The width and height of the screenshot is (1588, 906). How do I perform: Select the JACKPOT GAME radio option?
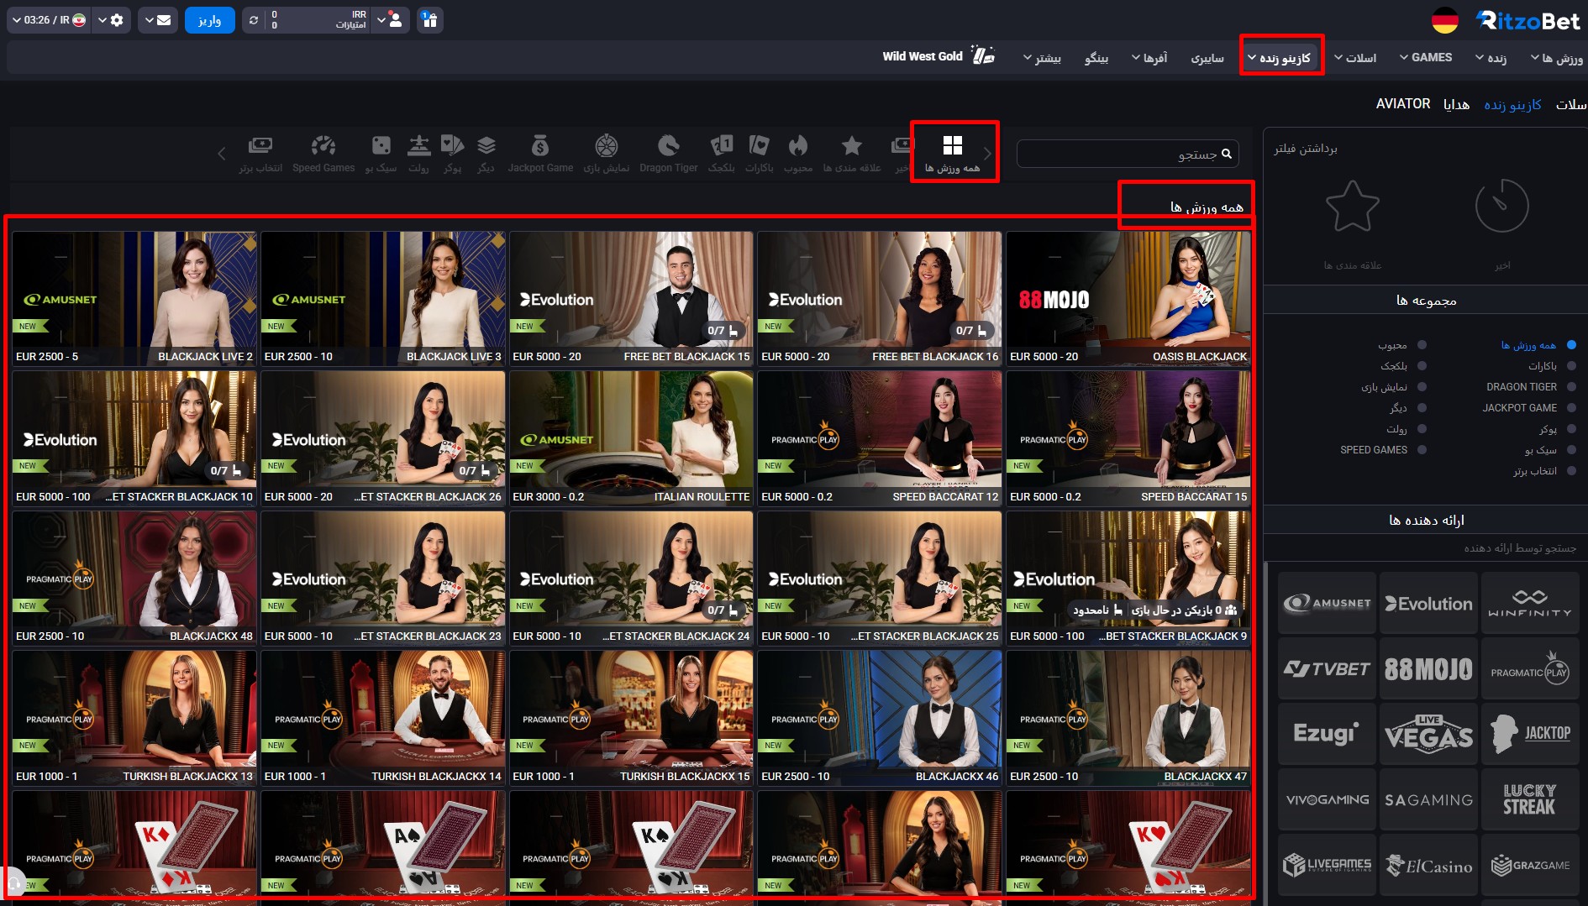pos(1571,408)
